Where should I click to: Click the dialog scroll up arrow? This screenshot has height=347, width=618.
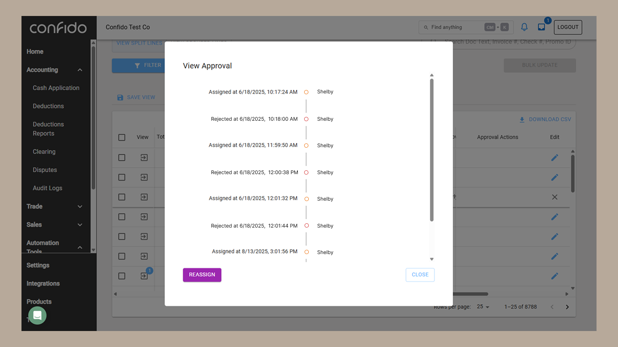(x=432, y=75)
